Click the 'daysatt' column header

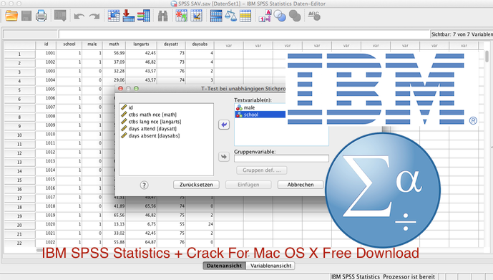pos(171,44)
